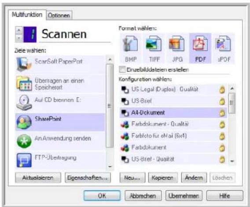The image size is (250, 207).
Task: Click the SharePoint destination icon
Action: [24, 122]
